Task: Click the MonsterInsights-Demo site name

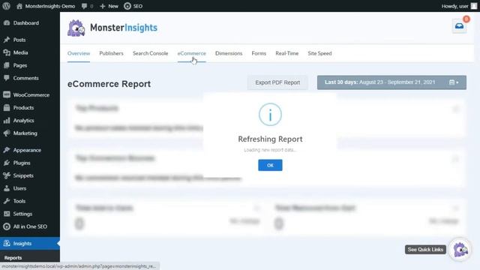Action: click(x=50, y=6)
